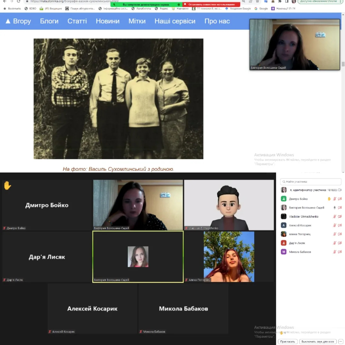Expand the «Наші сервіси» navigation menu
Screen dimensions: 345x345
pos(175,21)
